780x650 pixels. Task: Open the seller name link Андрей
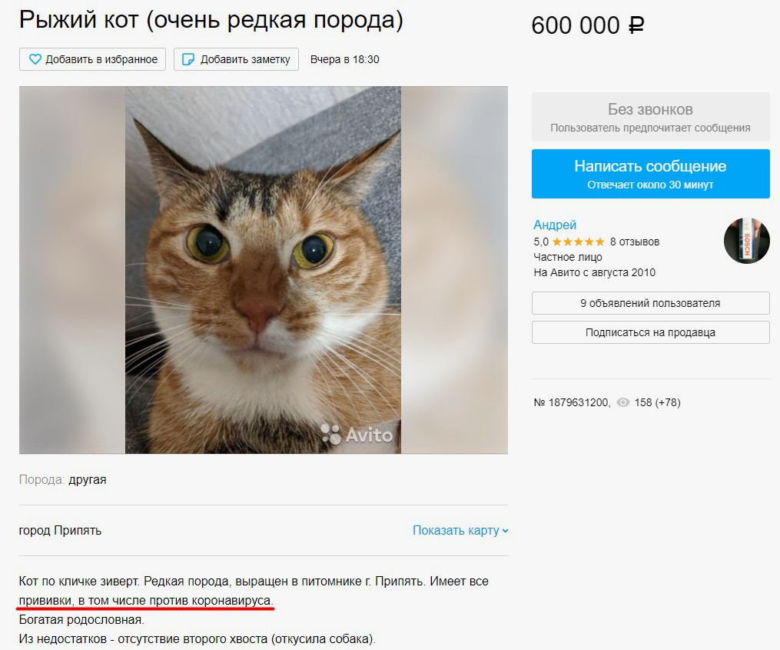(555, 225)
